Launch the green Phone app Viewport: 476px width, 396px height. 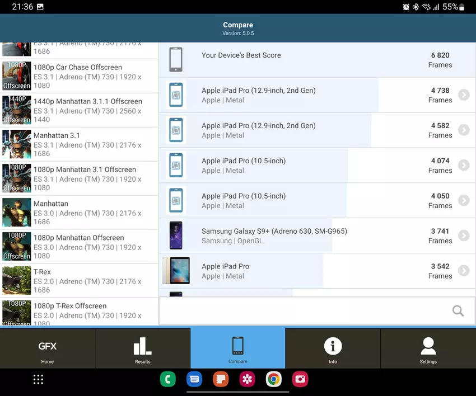(x=167, y=379)
